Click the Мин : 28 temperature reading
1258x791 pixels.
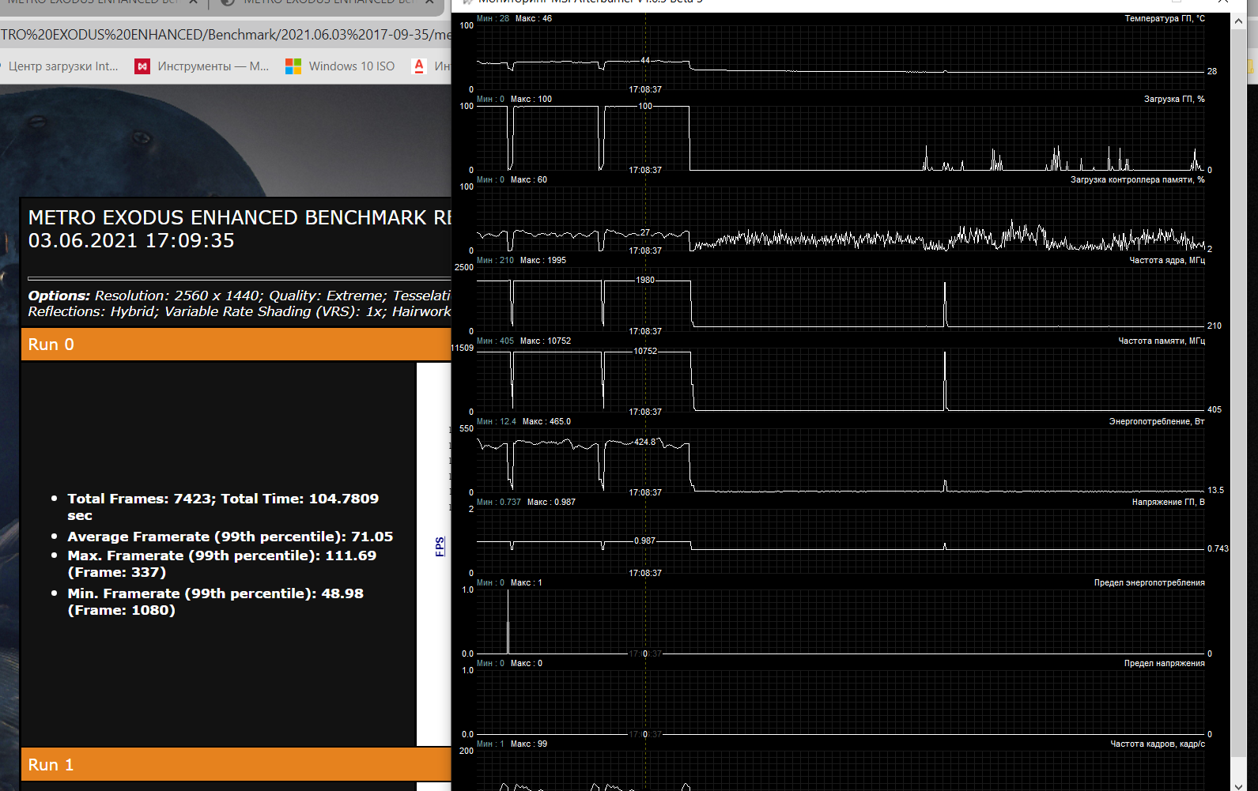click(493, 18)
